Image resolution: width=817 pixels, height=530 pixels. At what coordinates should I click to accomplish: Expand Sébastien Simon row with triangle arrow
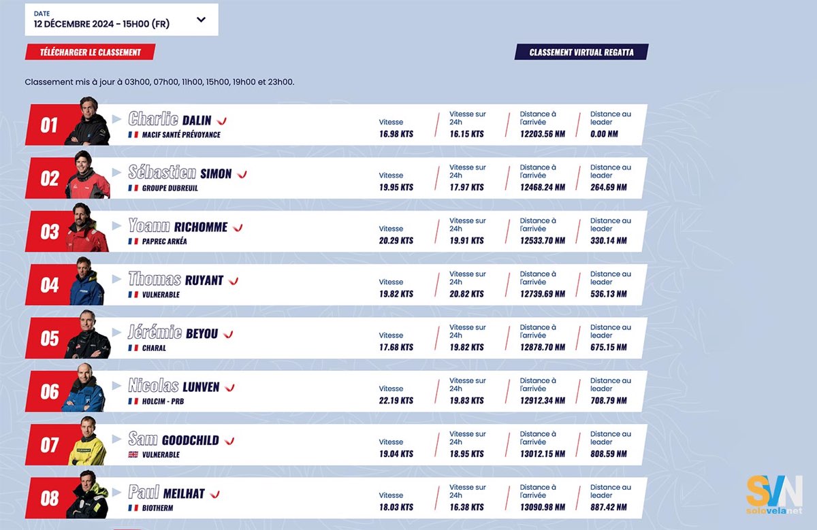point(116,172)
